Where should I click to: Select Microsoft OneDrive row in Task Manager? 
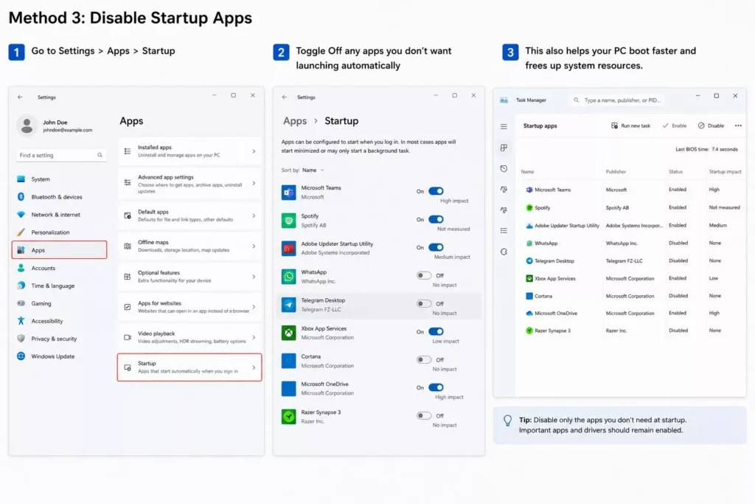tap(632, 313)
